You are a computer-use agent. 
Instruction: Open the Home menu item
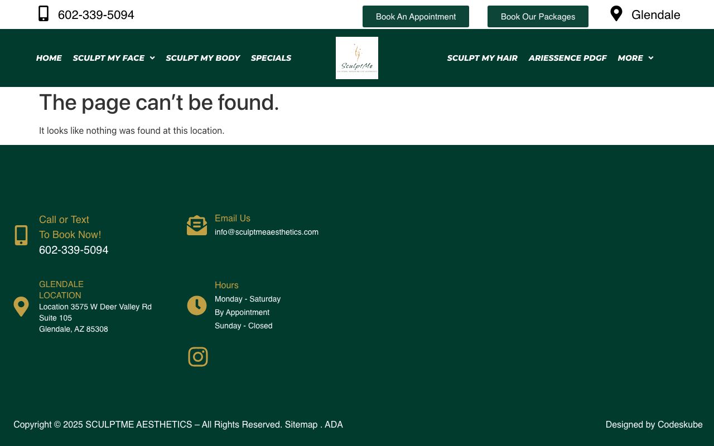pos(49,58)
